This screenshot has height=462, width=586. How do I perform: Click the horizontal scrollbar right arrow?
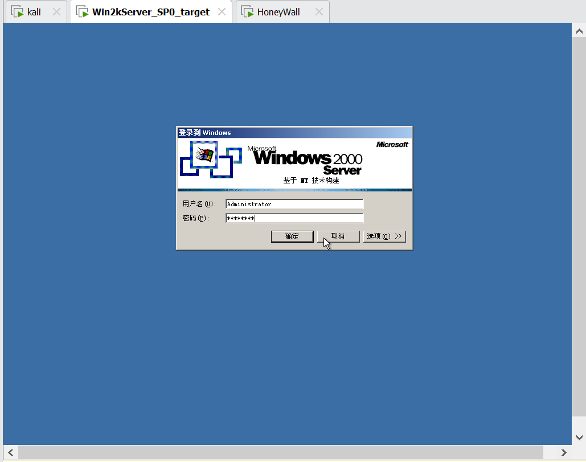[564, 453]
